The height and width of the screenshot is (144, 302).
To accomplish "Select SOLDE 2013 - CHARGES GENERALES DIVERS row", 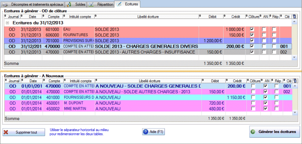I will click(148, 46).
